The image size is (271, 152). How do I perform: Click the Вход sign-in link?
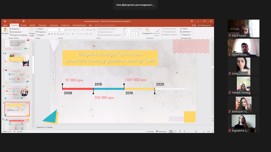point(194,25)
